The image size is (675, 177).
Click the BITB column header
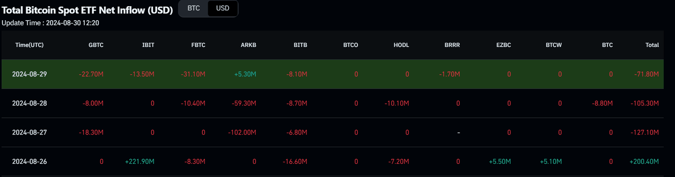click(x=300, y=45)
